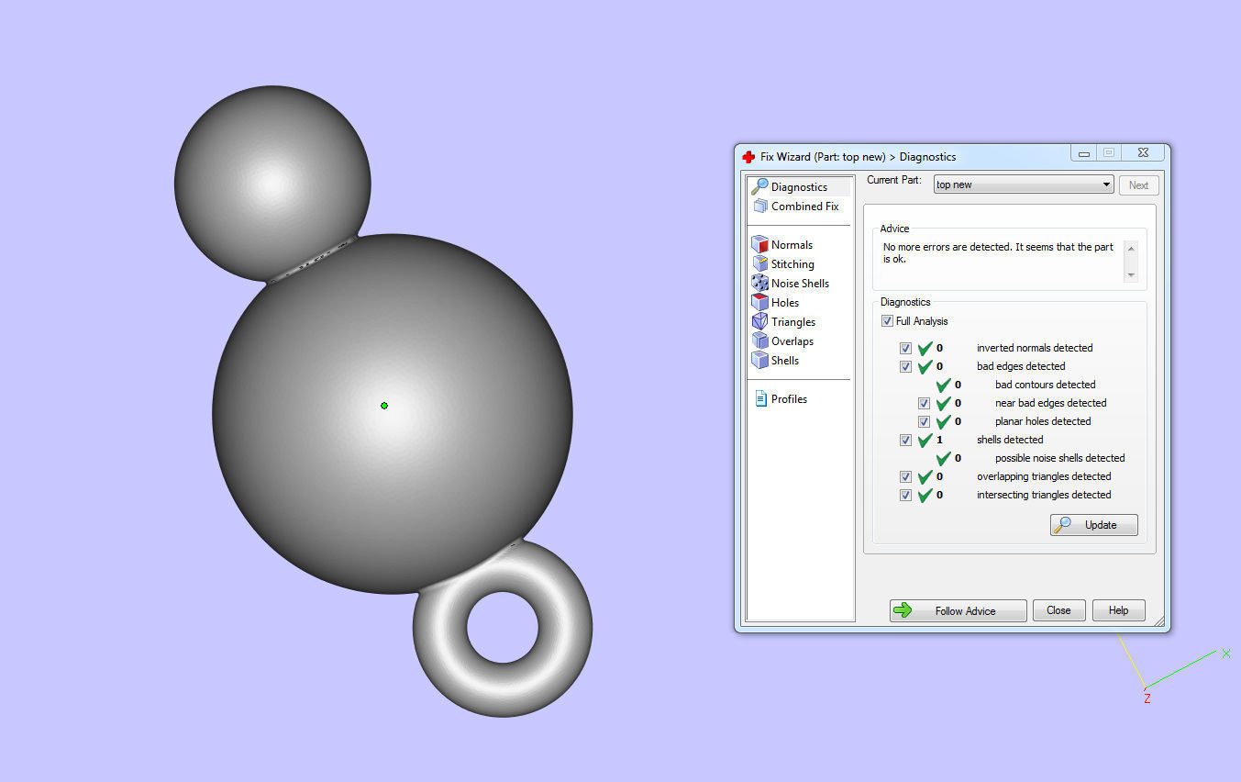Minimize the Fix Wizard window
1241x782 pixels.
tap(1084, 153)
